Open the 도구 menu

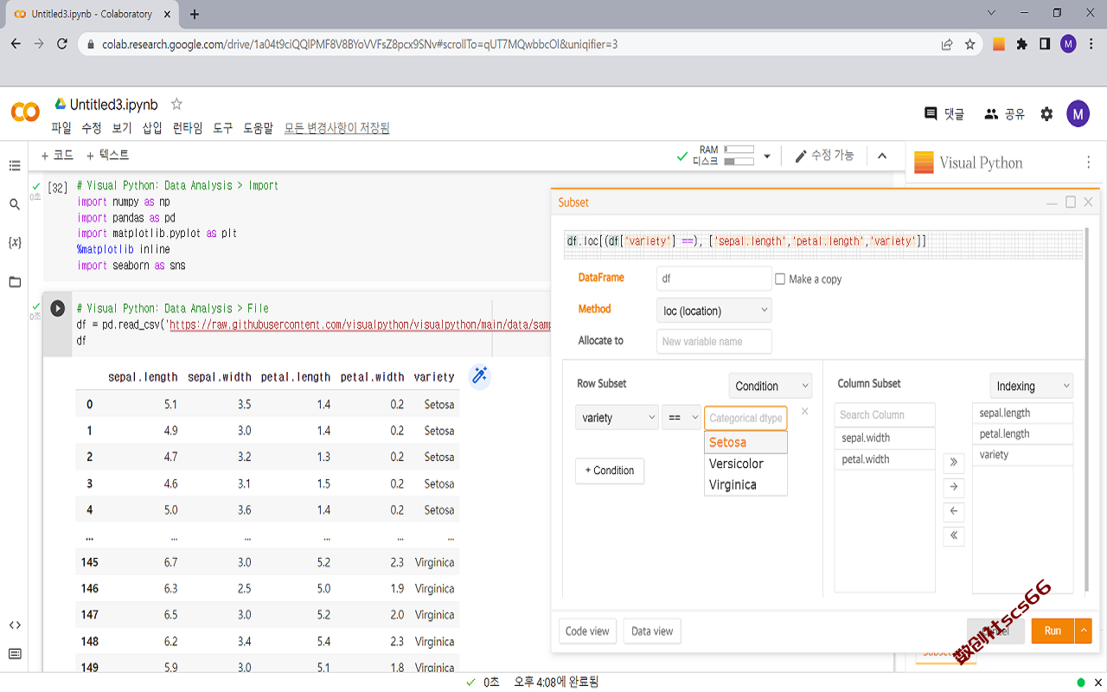pyautogui.click(x=223, y=128)
